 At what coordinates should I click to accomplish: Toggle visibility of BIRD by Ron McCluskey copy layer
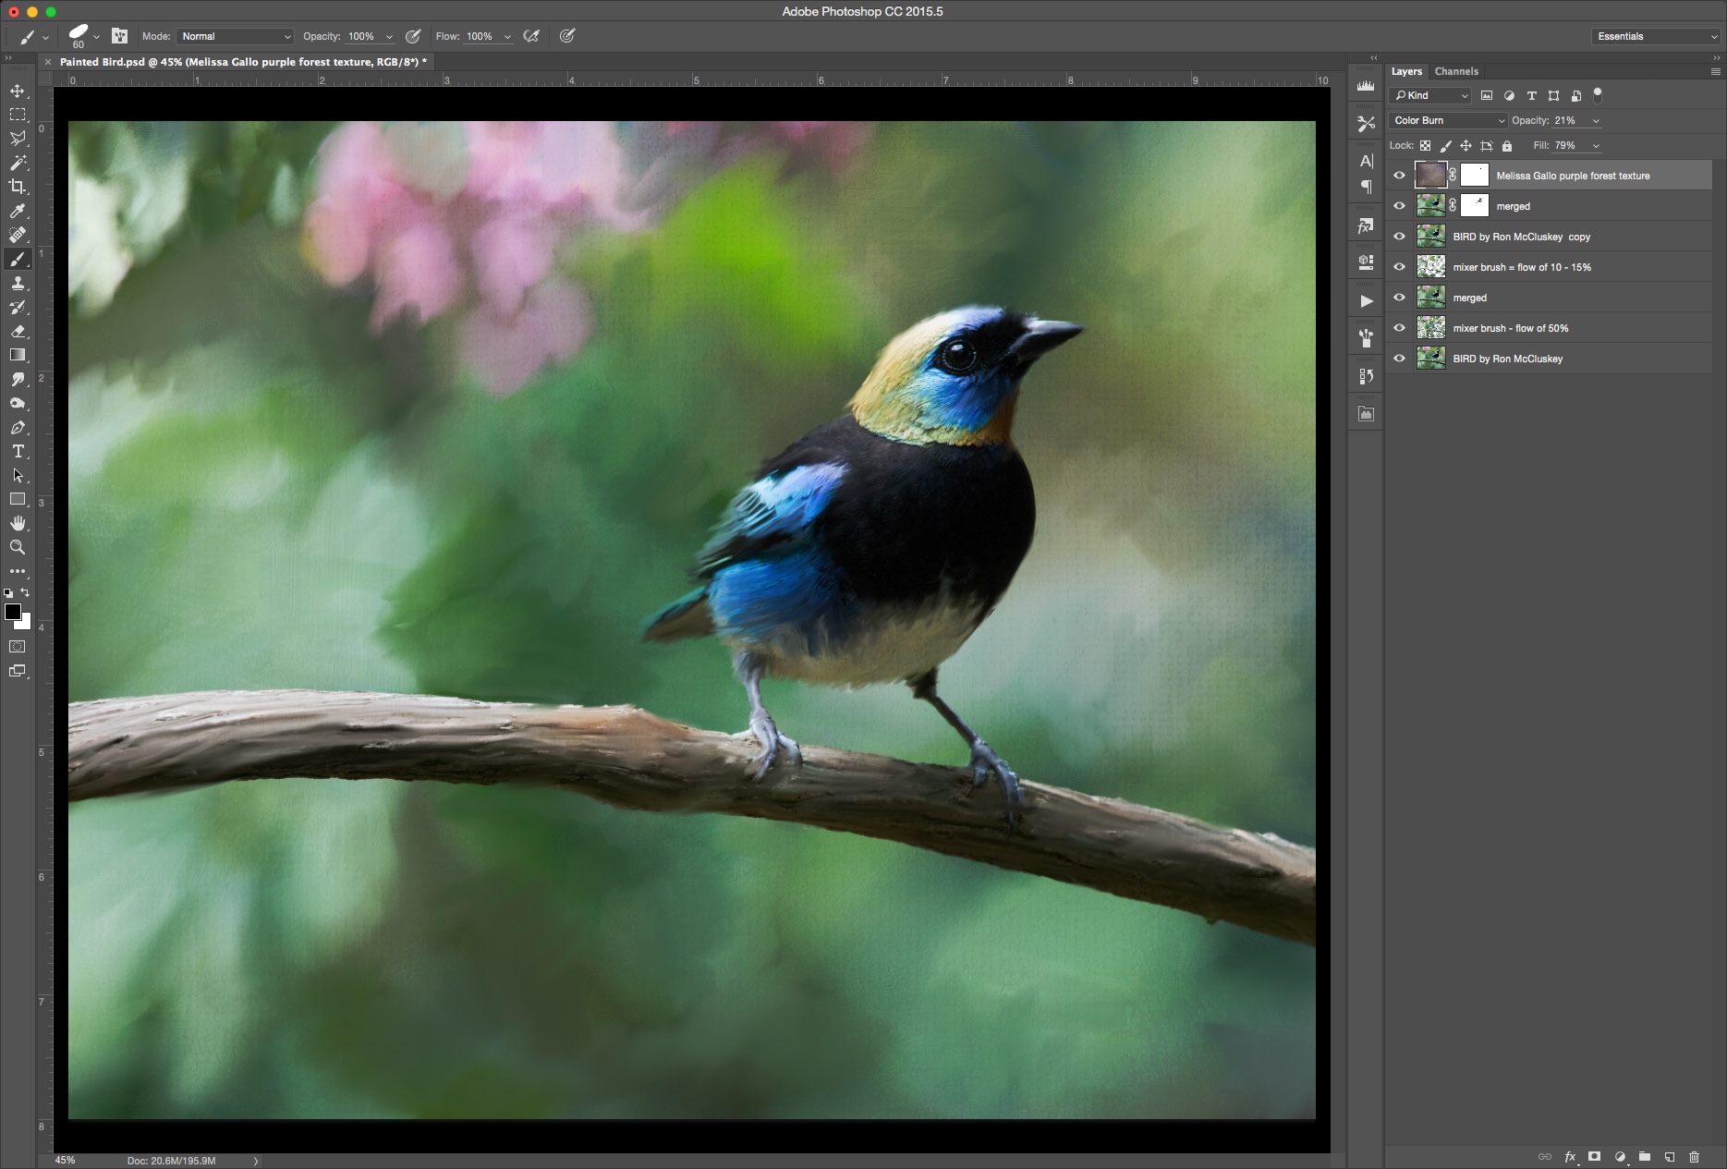(x=1399, y=237)
